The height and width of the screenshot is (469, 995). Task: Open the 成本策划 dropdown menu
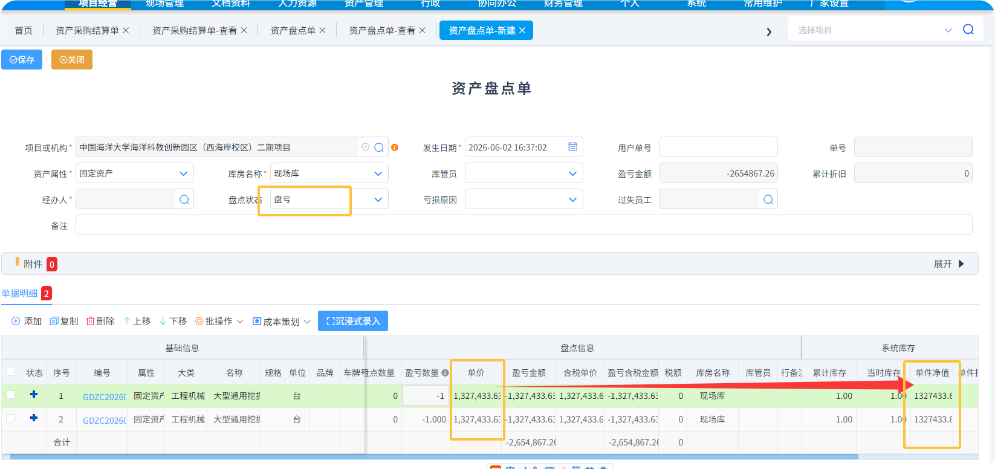(x=281, y=322)
